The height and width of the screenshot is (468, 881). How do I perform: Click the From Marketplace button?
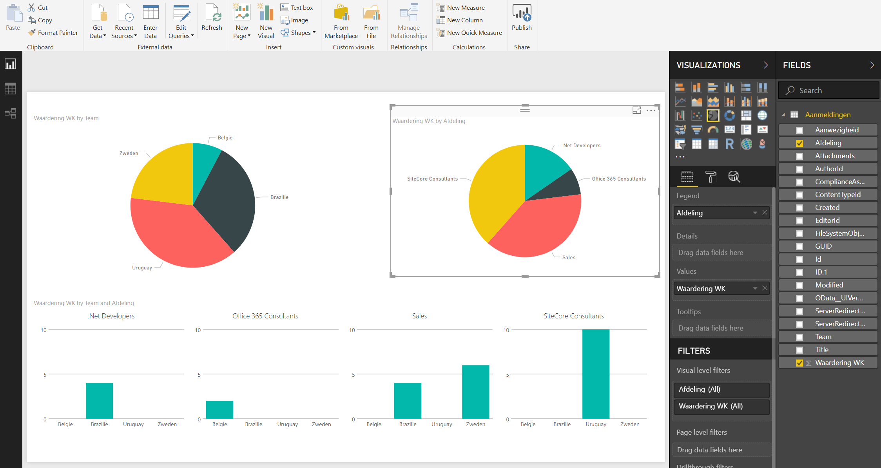pyautogui.click(x=341, y=22)
